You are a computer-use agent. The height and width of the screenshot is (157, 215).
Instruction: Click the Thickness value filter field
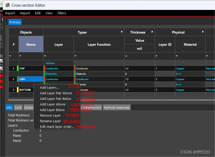coord(140,56)
